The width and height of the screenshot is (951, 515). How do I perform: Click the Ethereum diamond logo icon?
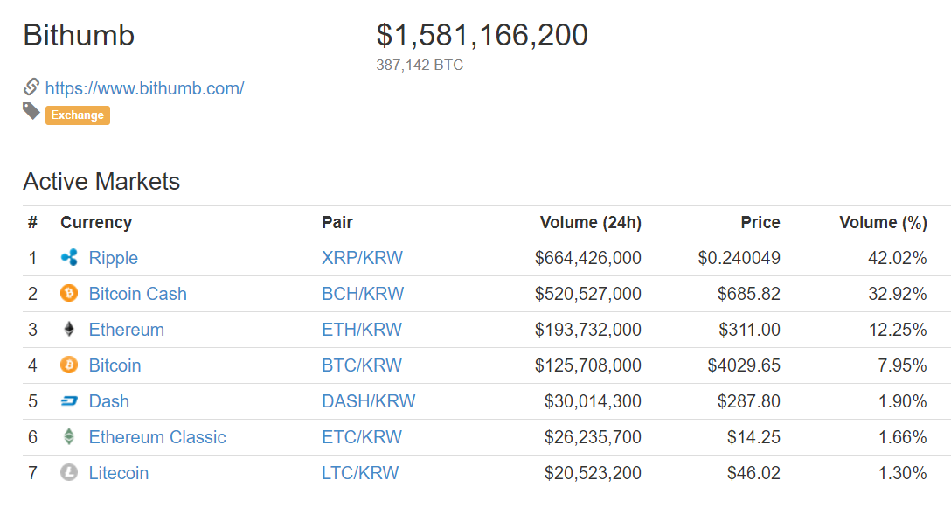pyautogui.click(x=69, y=330)
